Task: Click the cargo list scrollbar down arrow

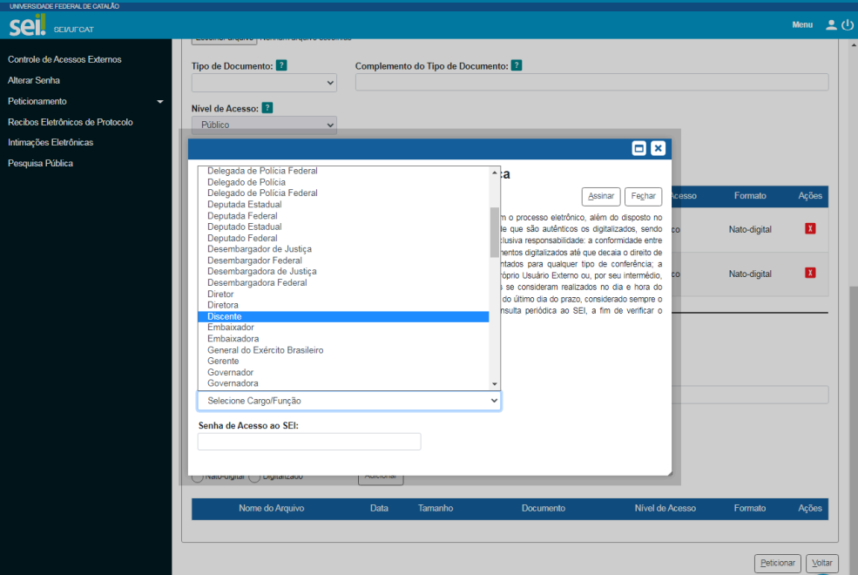Action: pyautogui.click(x=495, y=384)
